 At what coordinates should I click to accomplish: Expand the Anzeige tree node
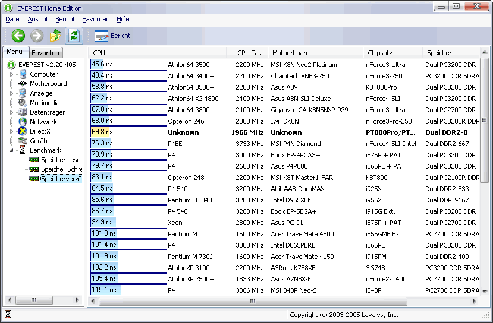click(x=11, y=93)
